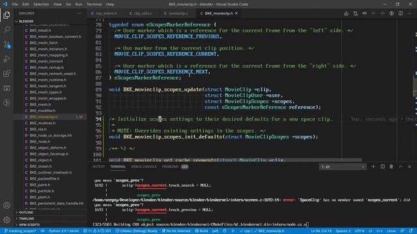Open BKE_packedFile.h in explorer
This screenshot has width=417, height=234.
(44, 179)
